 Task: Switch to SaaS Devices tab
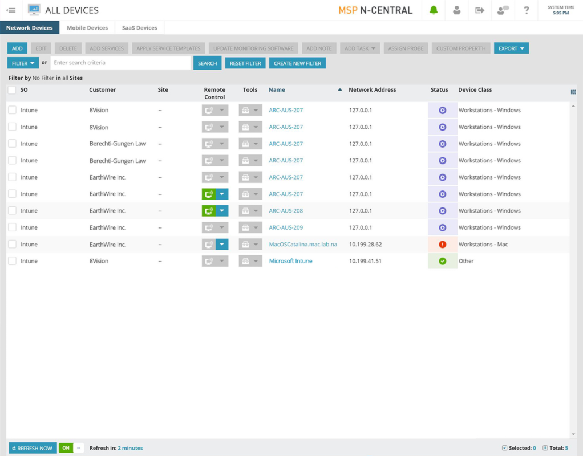tap(139, 28)
